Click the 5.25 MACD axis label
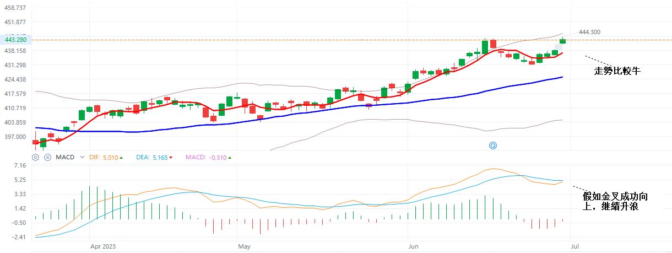672x253 pixels. pos(20,180)
